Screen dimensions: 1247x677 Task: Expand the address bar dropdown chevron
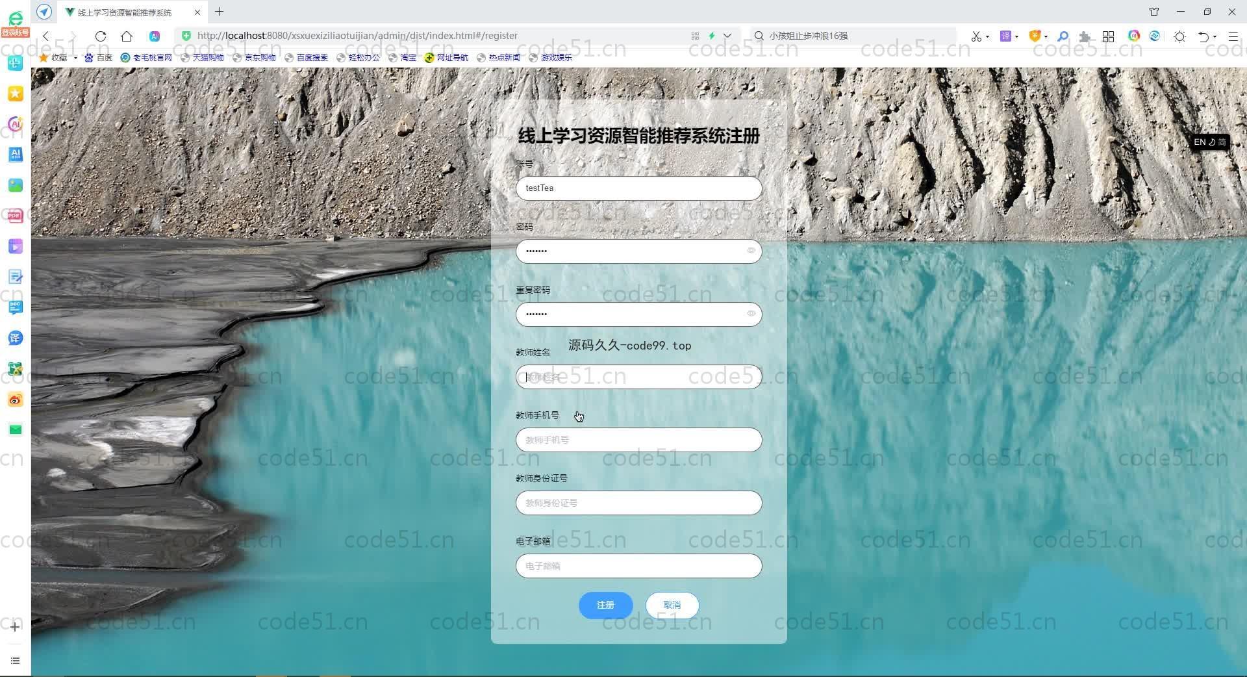(x=727, y=36)
